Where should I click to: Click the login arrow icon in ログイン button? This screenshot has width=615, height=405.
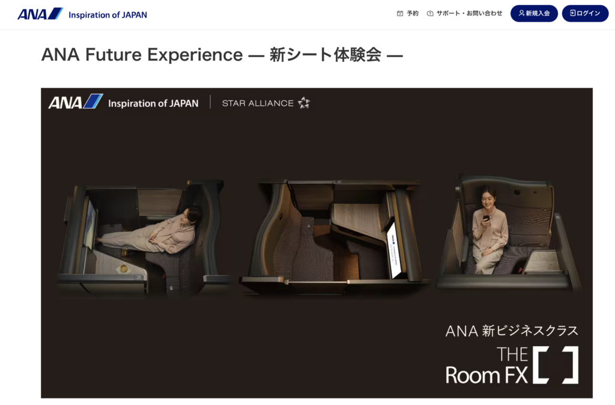tap(572, 13)
